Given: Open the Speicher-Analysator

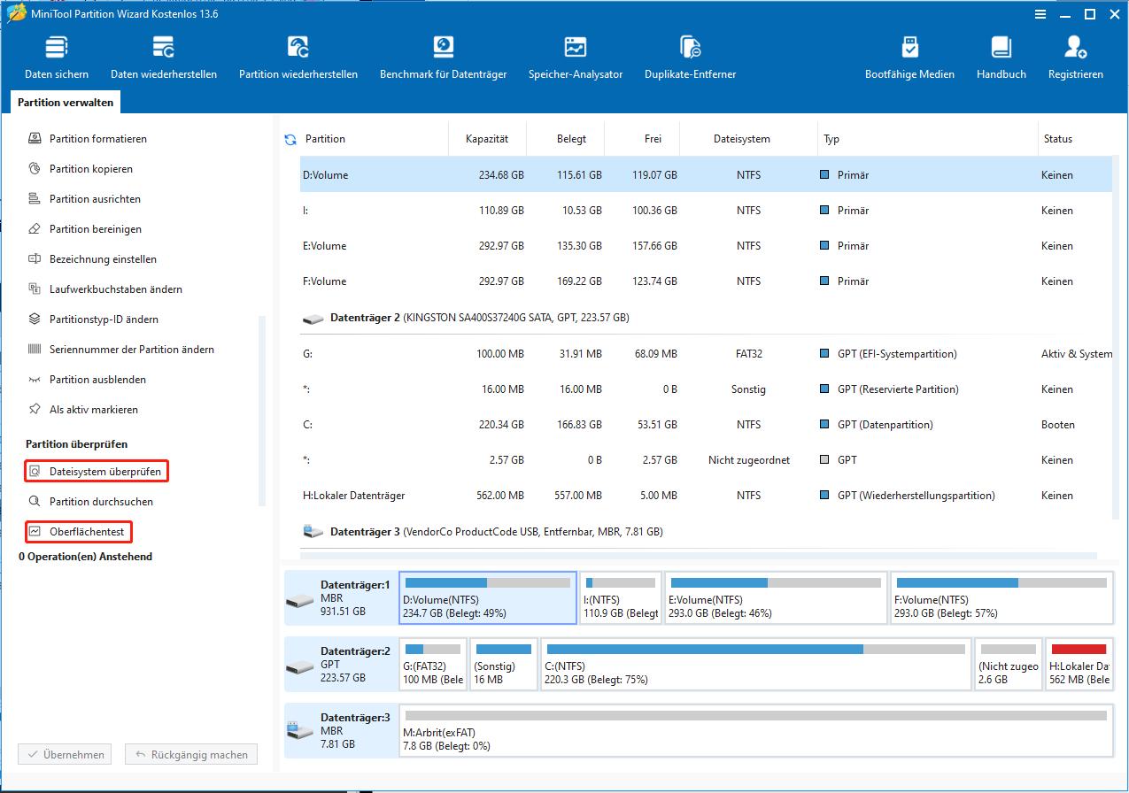Looking at the screenshot, I should (576, 58).
